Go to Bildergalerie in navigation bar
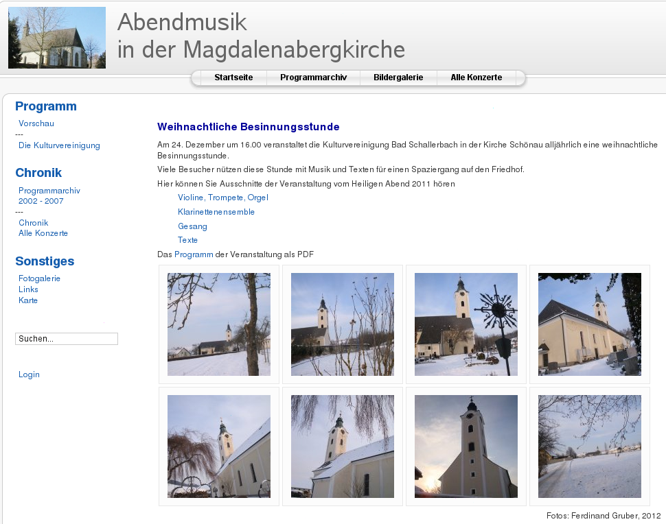Viewport: 666px width, 524px height. point(398,78)
